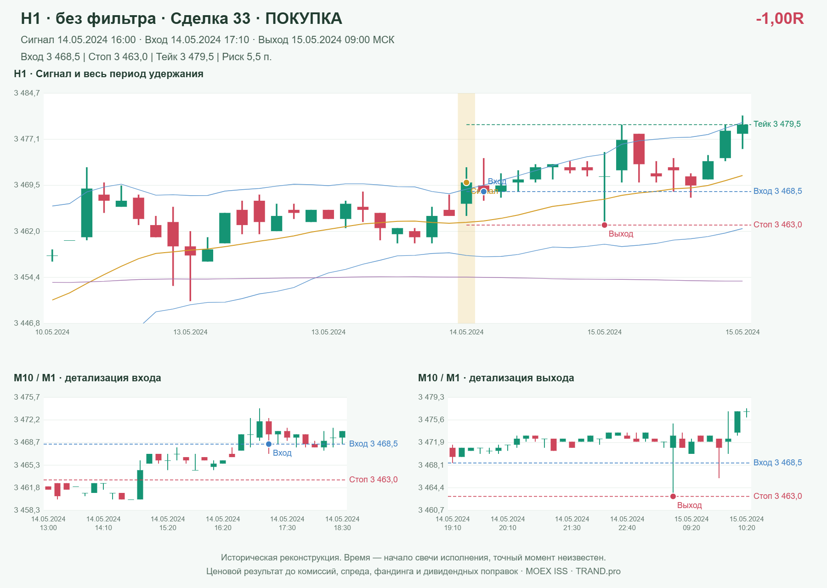The width and height of the screenshot is (827, 588).
Task: Select "Вход 3 468,5" label in entry detail chart
Action: coord(373,444)
